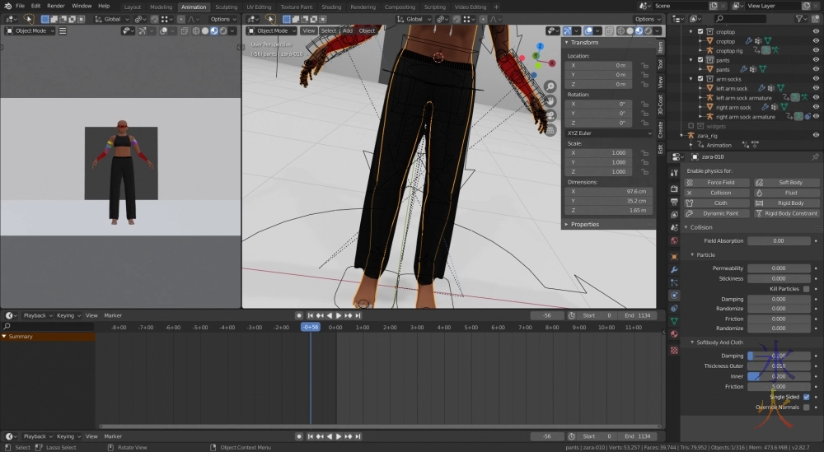Hide the pants collection with its eye icon

[815, 60]
